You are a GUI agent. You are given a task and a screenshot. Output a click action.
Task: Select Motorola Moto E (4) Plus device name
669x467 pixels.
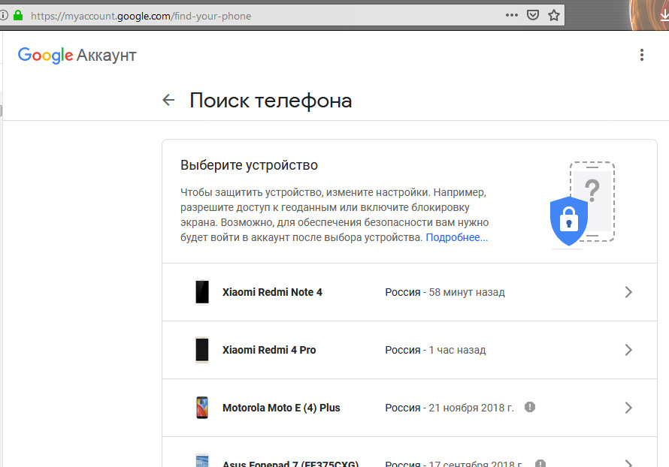click(281, 408)
